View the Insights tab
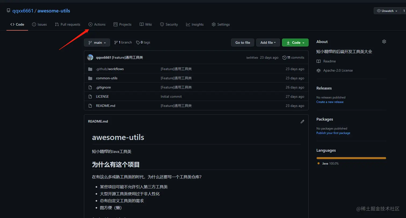Image resolution: width=406 pixels, height=218 pixels. [195, 24]
